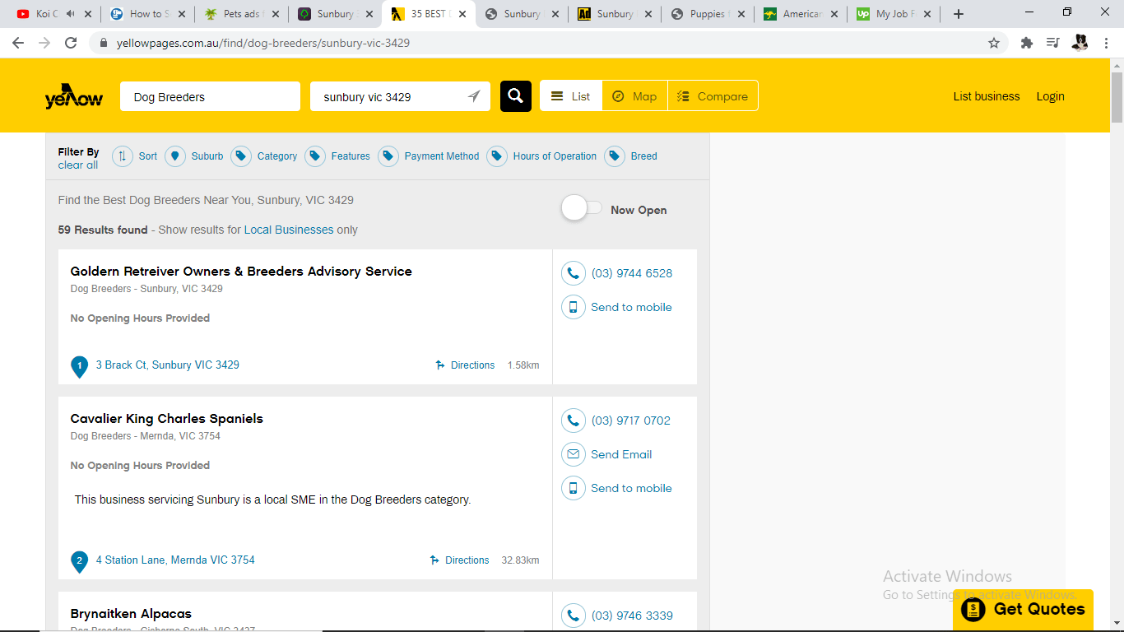This screenshot has width=1124, height=632.
Task: Open Chrome three-dot menu
Action: pyautogui.click(x=1107, y=43)
